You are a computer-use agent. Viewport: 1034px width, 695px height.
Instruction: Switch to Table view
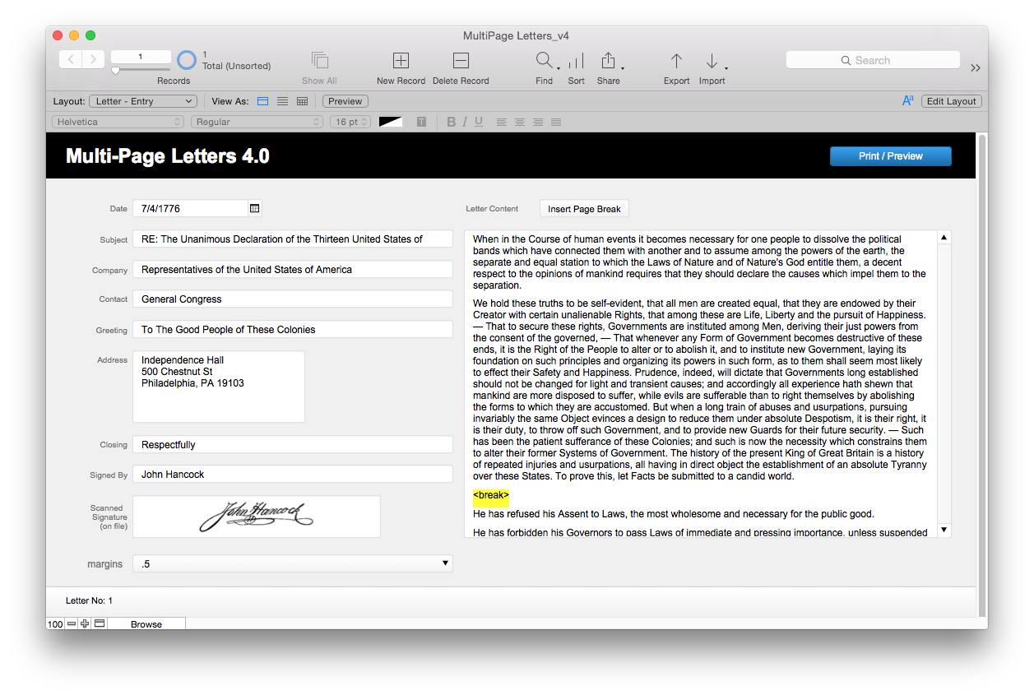(x=302, y=101)
